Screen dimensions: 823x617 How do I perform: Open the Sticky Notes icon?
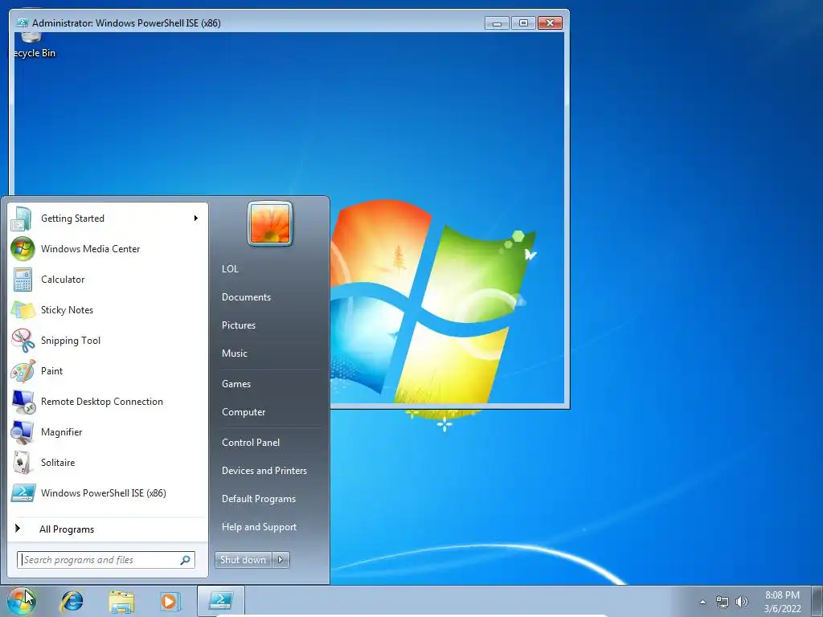[x=23, y=310]
